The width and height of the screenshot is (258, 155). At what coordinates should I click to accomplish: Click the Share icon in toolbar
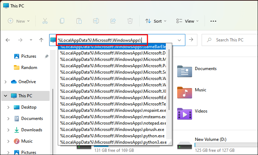tap(113, 21)
